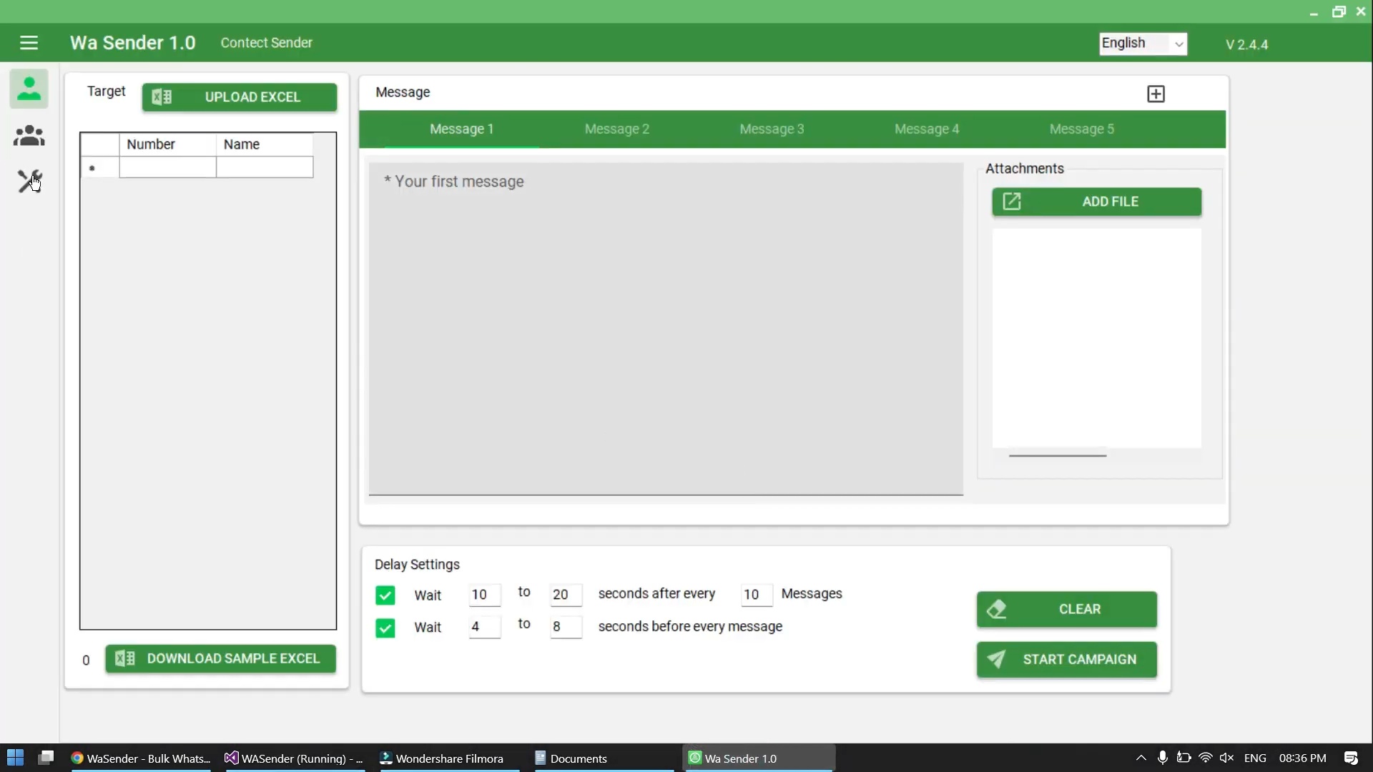The width and height of the screenshot is (1373, 772).
Task: Click the attachments list horizontal scrollbar
Action: coord(1058,455)
